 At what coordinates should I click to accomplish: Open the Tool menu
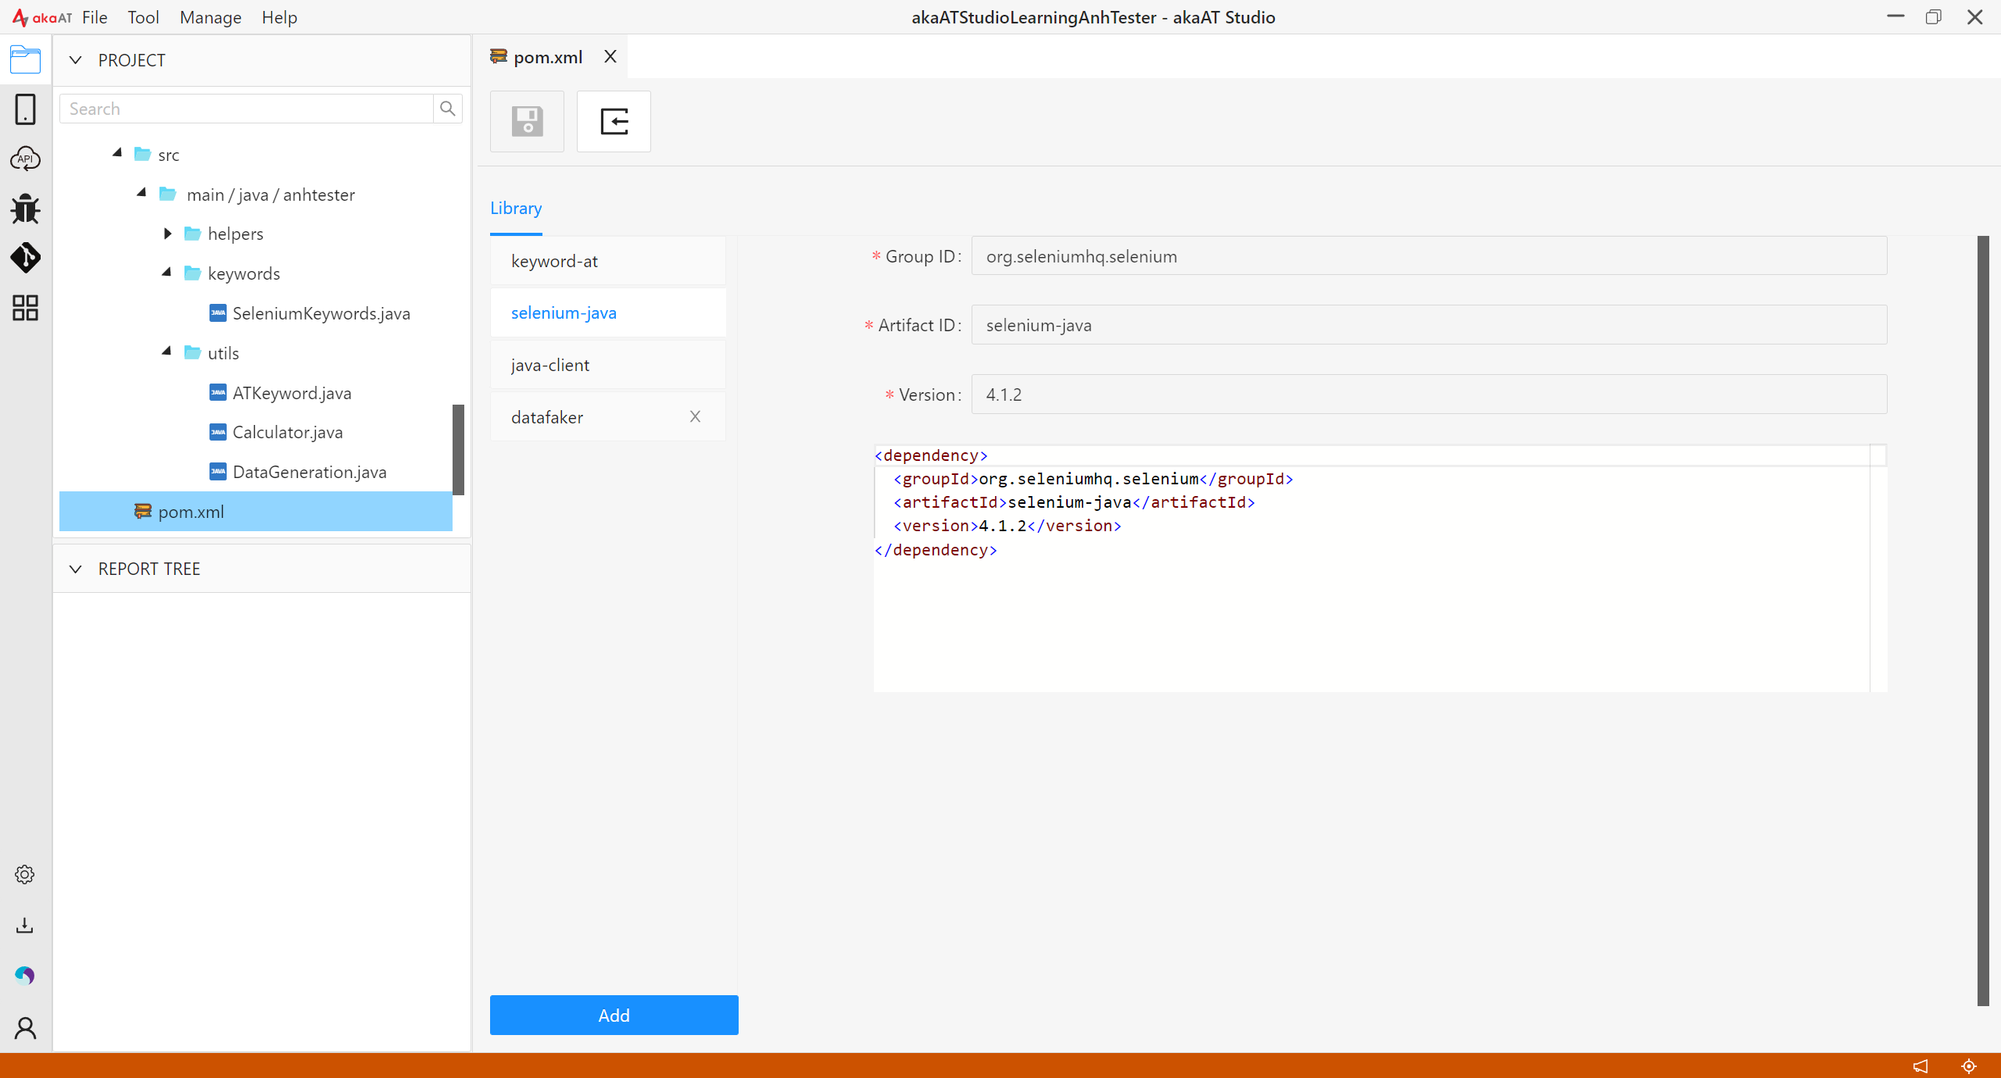coord(143,17)
